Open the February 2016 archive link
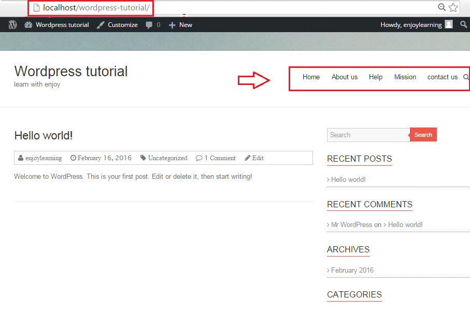This screenshot has height=312, width=470. (352, 271)
